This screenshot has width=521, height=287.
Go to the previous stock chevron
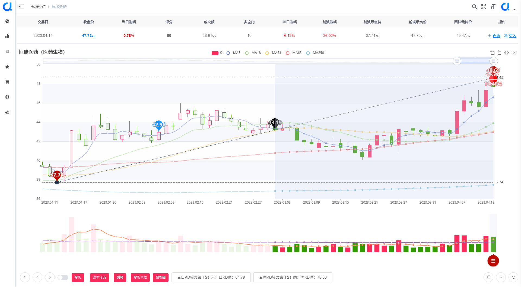(37, 277)
